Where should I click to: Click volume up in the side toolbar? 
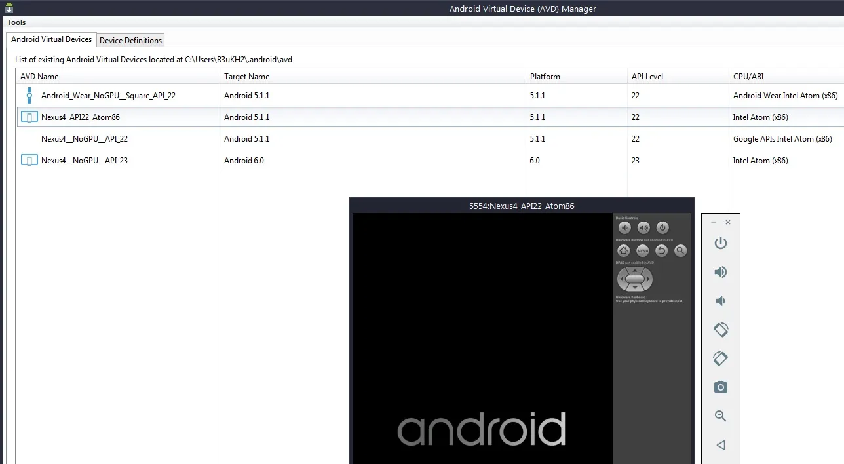click(x=721, y=272)
